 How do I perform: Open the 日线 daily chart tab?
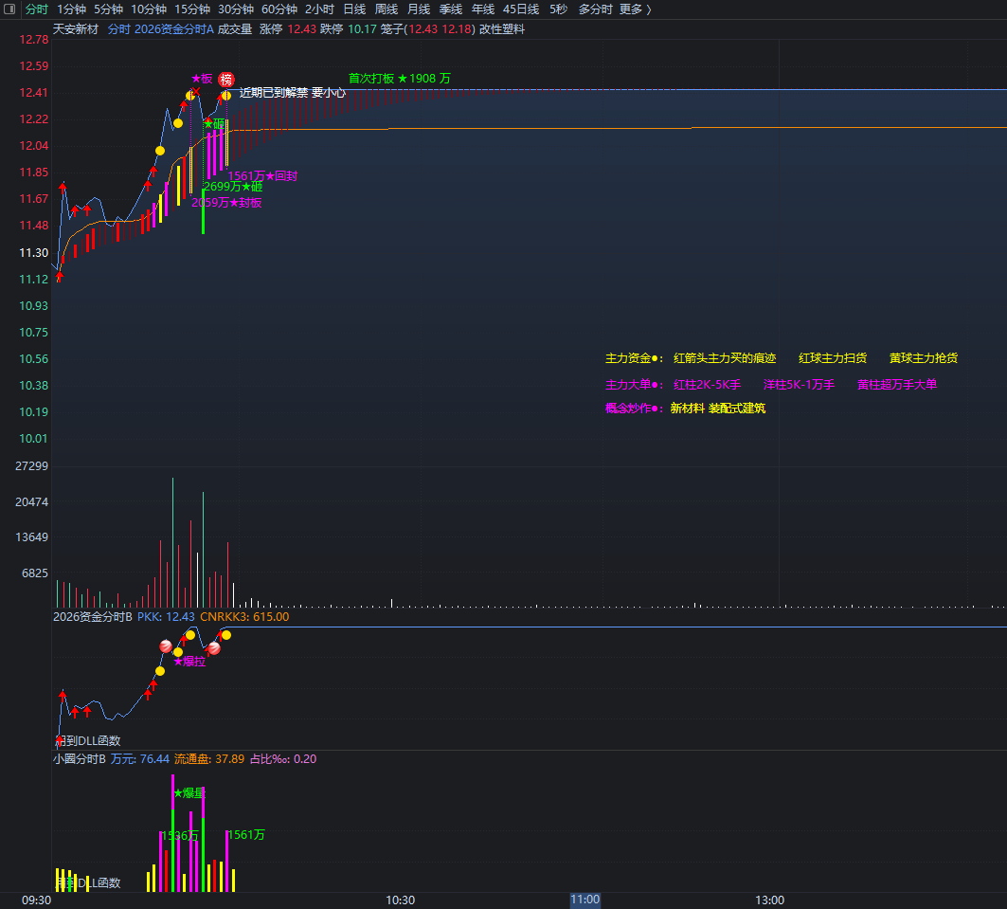point(354,9)
